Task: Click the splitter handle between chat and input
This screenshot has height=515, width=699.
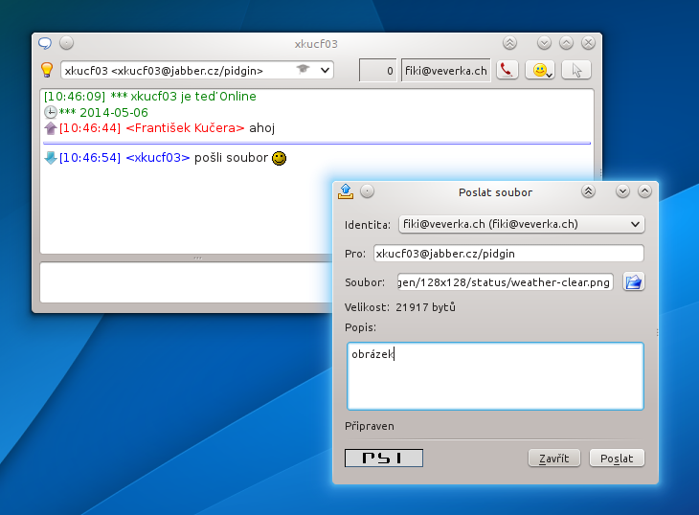Action: click(x=197, y=257)
